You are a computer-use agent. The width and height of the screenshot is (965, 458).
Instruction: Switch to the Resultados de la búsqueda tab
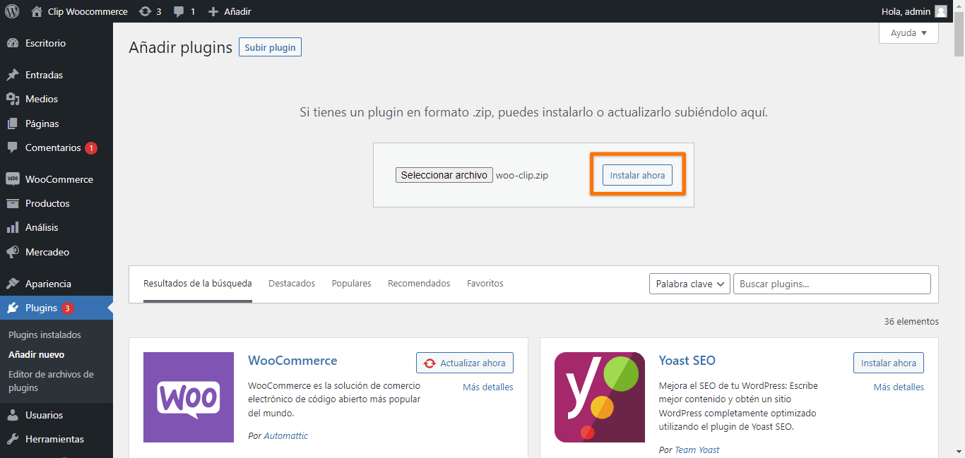tap(198, 284)
